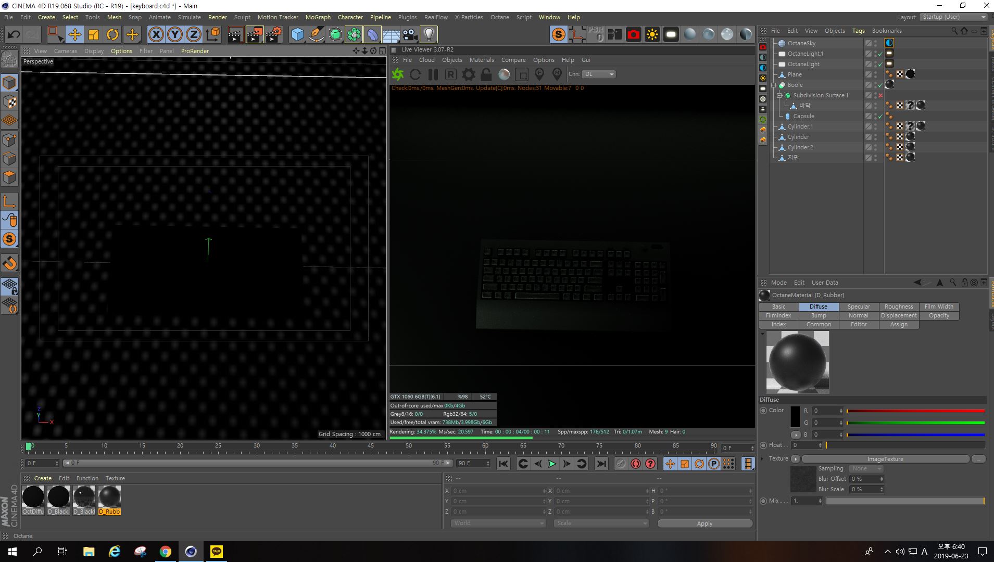Image resolution: width=994 pixels, height=562 pixels.
Task: Click the coordinate system icon
Action: [x=213, y=35]
